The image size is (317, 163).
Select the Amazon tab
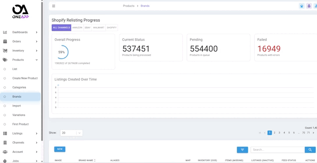pyautogui.click(x=77, y=28)
